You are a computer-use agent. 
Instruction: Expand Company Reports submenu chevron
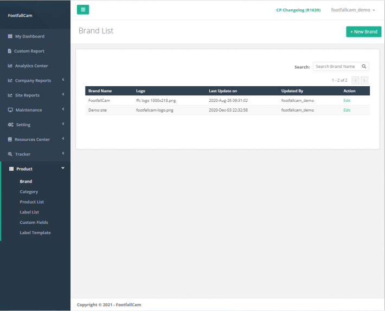point(63,80)
